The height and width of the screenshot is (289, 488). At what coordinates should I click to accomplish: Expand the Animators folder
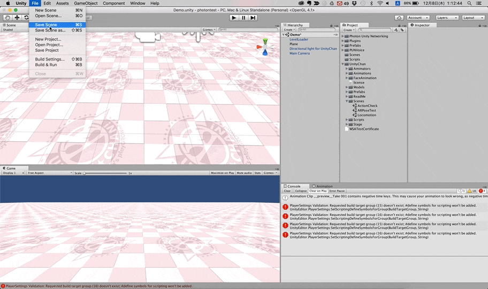coord(347,69)
